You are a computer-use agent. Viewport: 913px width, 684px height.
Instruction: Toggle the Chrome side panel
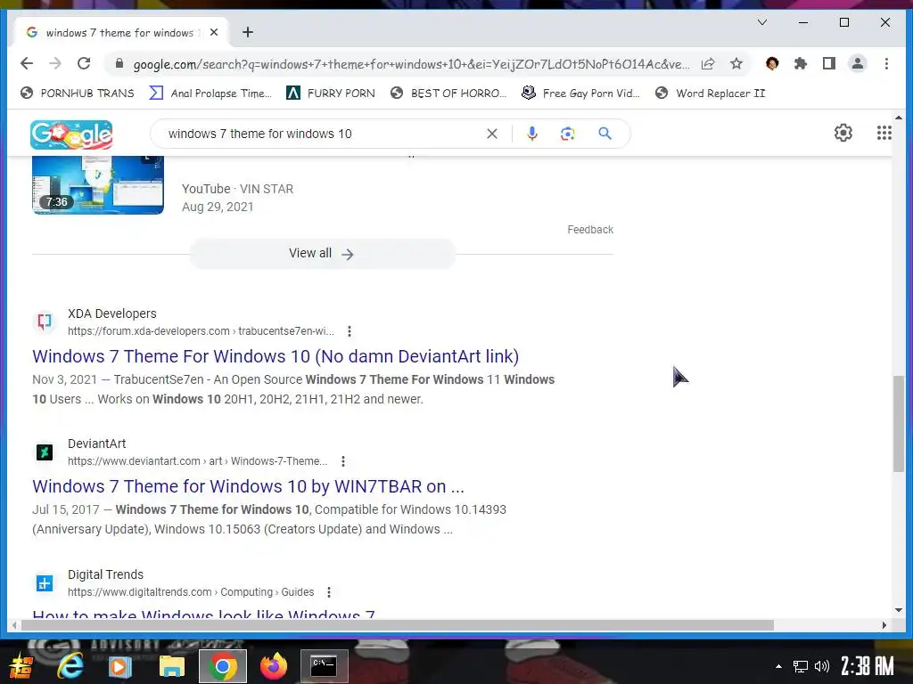(x=829, y=64)
